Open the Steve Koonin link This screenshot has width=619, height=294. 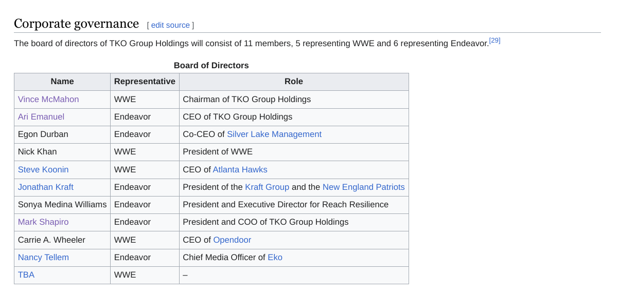(x=43, y=169)
